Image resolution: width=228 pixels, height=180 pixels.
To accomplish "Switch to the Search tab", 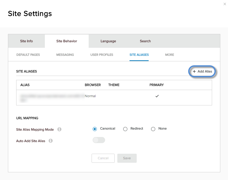I will tap(145, 41).
